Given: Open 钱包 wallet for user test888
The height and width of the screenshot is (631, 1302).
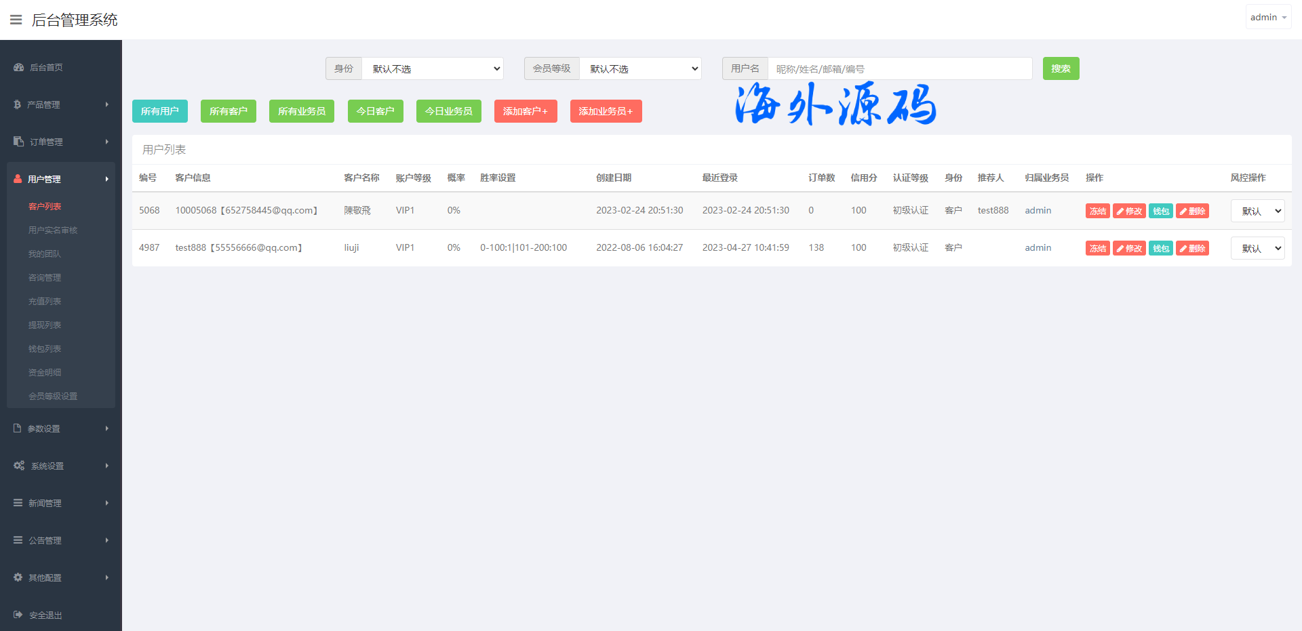Looking at the screenshot, I should tap(1160, 248).
